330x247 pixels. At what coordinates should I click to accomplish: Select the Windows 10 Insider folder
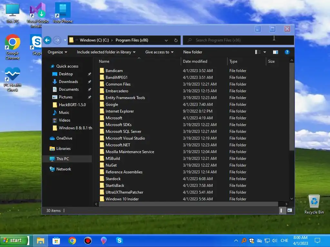[122, 199]
